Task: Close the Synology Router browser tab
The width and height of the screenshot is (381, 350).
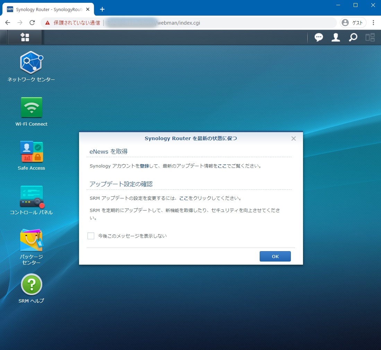Action: 88,9
